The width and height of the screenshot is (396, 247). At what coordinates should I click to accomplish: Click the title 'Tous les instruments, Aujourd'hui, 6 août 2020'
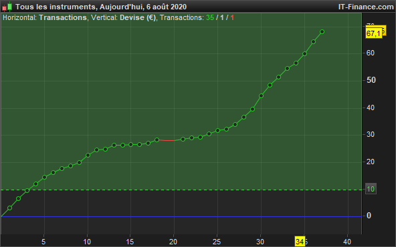101,7
